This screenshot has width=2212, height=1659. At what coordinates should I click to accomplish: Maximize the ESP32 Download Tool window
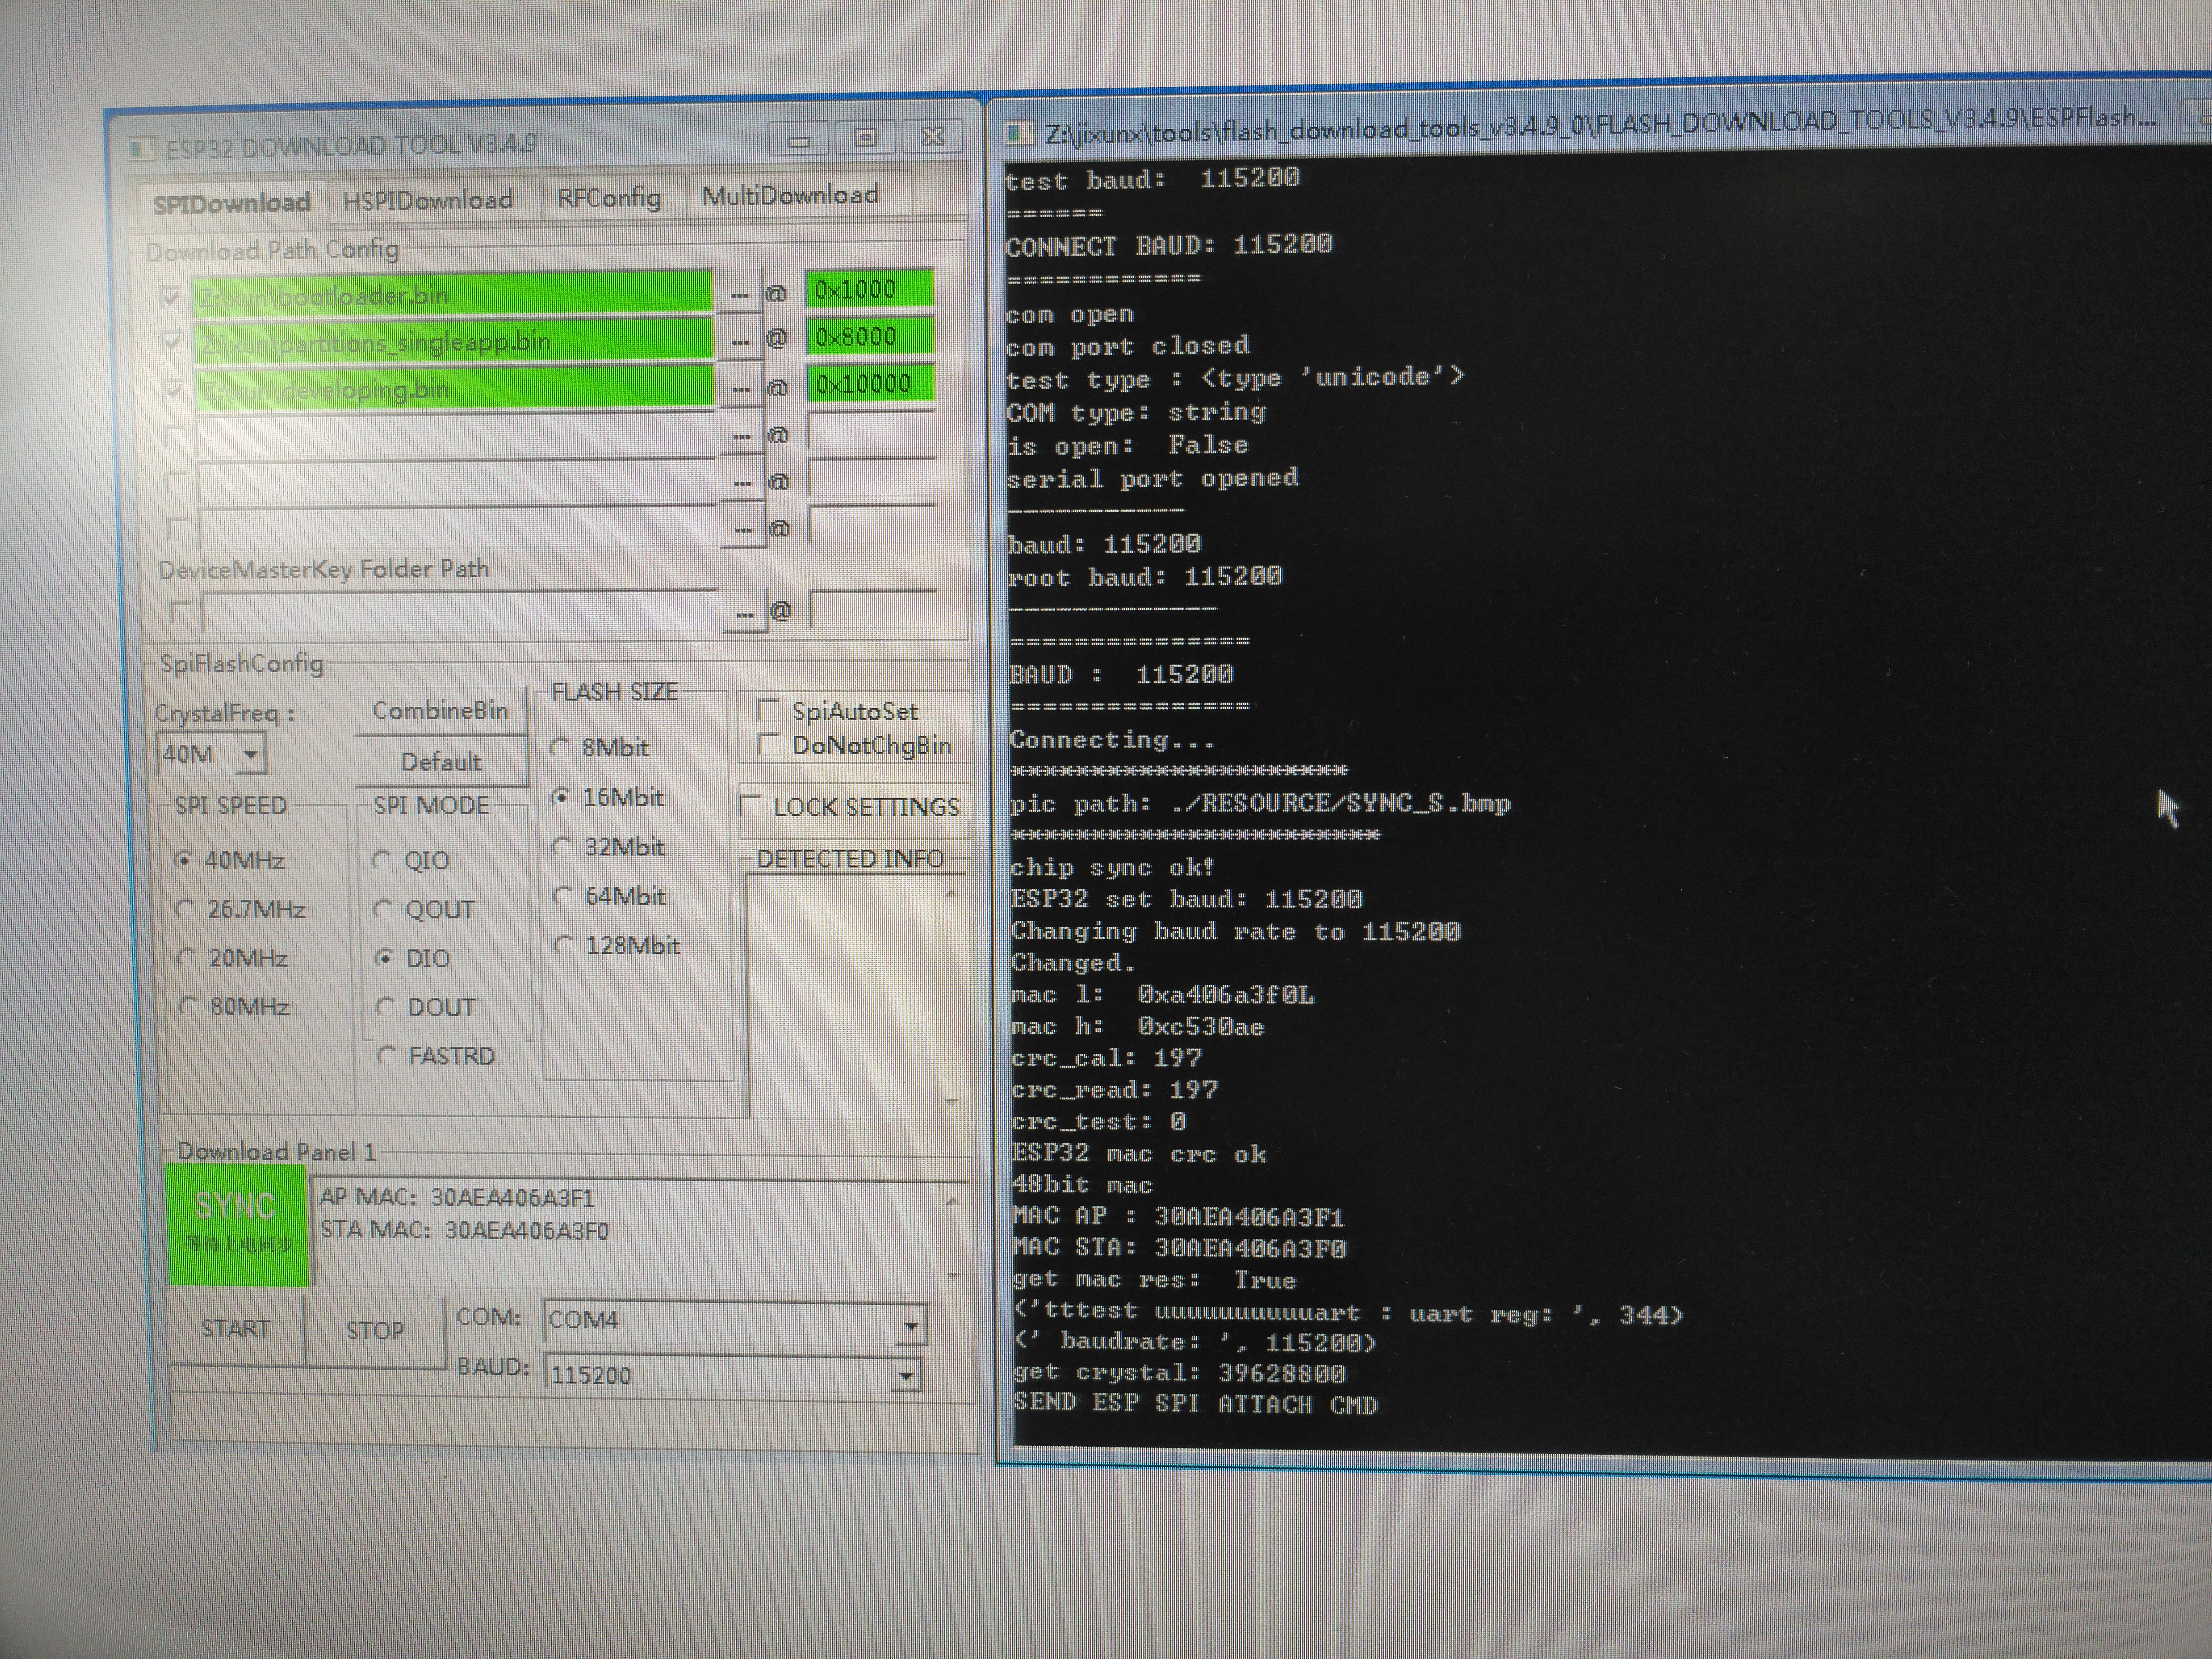tap(866, 138)
